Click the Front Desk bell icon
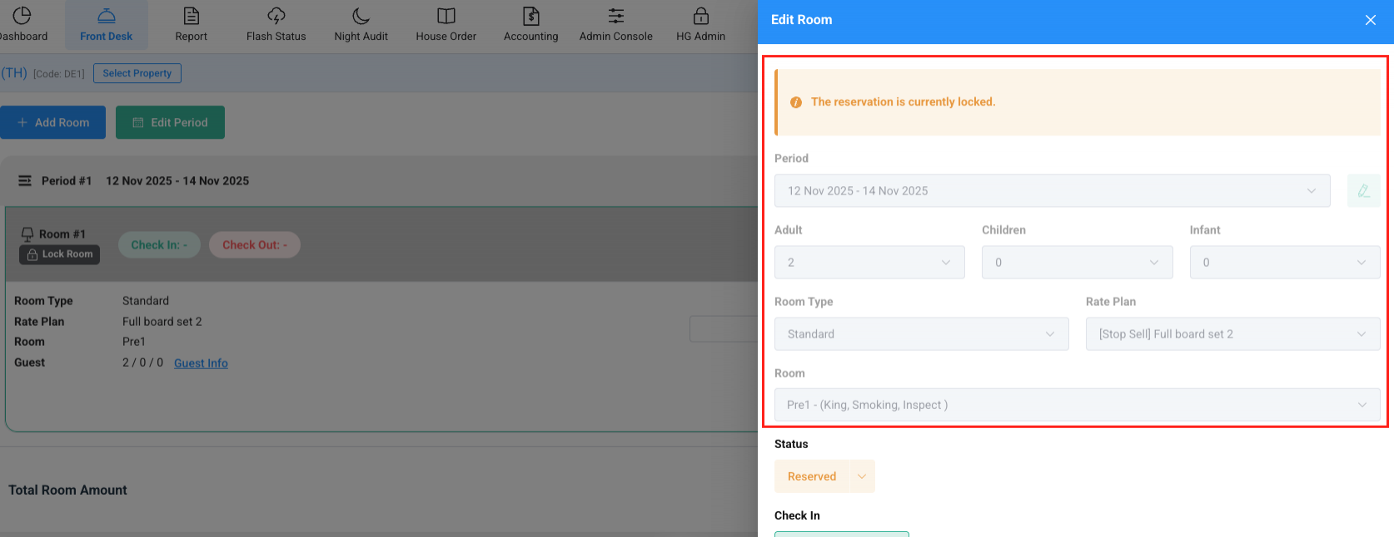The image size is (1394, 537). [107, 16]
